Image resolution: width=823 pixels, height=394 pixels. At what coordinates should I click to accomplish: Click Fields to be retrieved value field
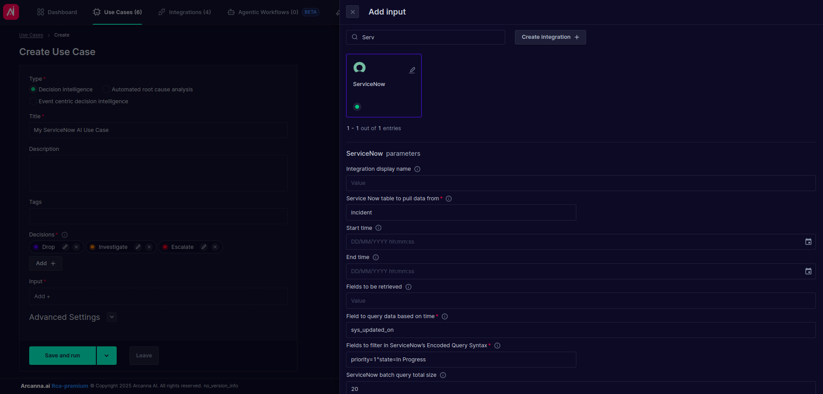581,301
